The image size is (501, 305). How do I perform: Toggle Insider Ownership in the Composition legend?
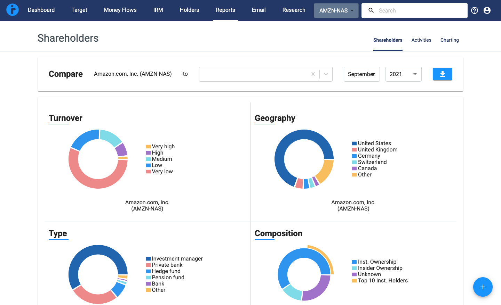tap(377, 268)
